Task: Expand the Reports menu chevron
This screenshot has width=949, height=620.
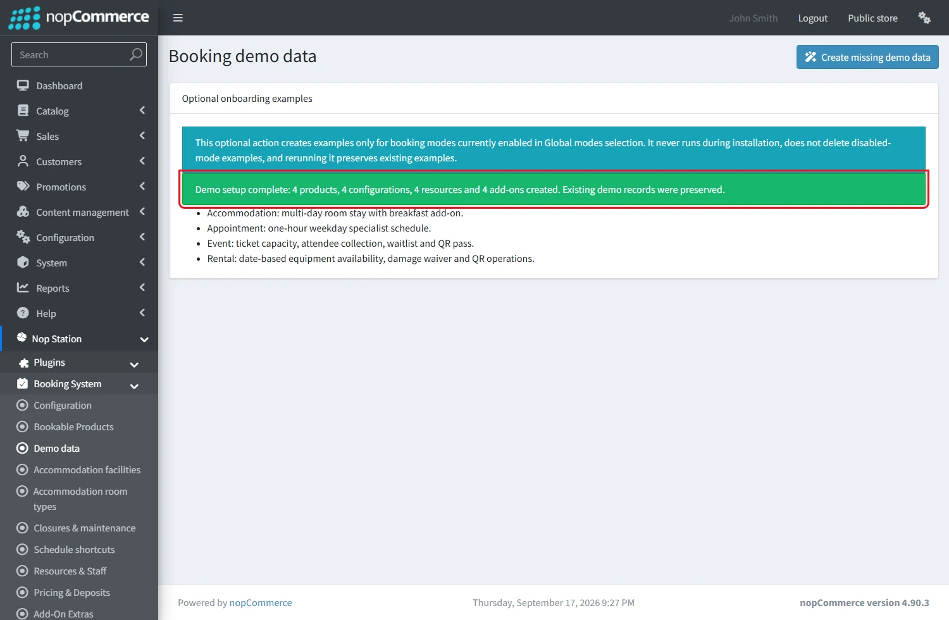Action: [x=142, y=288]
